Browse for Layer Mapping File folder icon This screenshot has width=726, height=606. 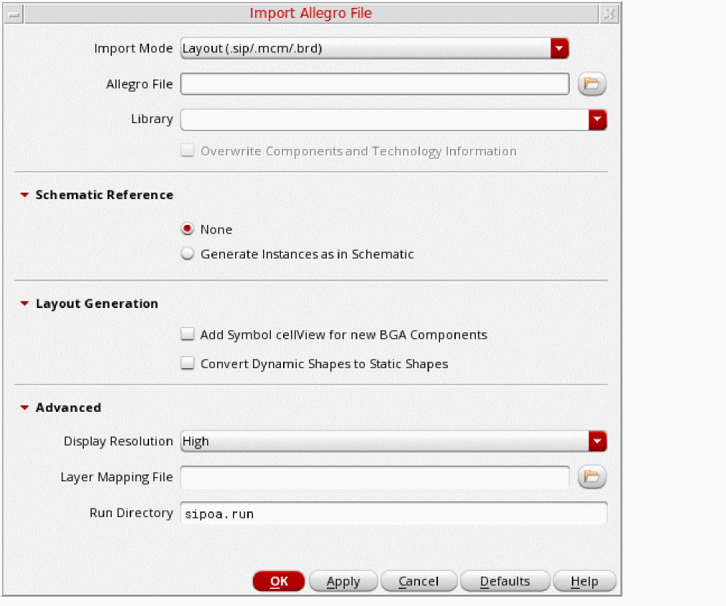tap(592, 476)
